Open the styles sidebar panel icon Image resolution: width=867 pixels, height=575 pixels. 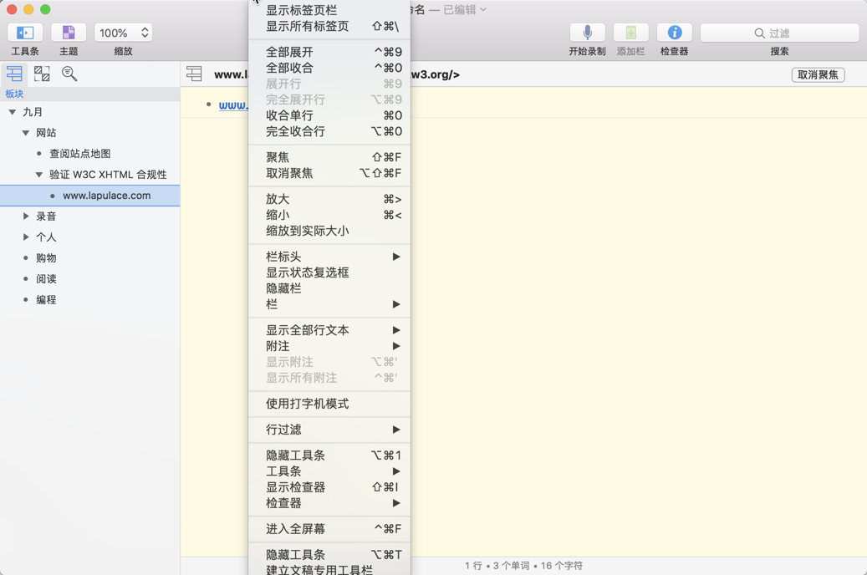click(42, 74)
